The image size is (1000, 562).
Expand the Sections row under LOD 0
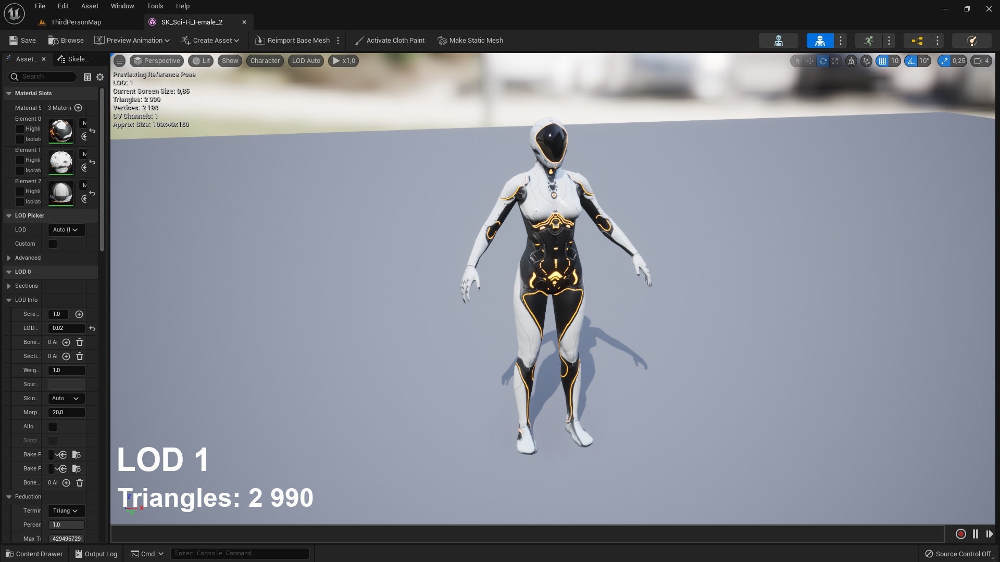9,286
